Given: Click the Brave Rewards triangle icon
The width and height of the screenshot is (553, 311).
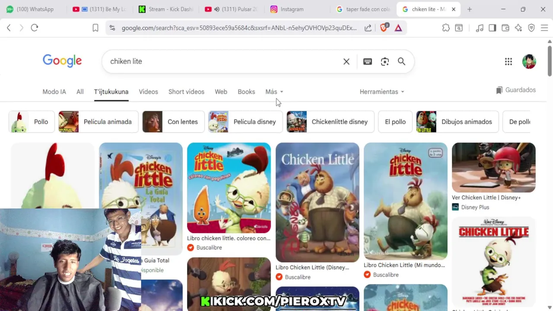Looking at the screenshot, I should point(398,28).
